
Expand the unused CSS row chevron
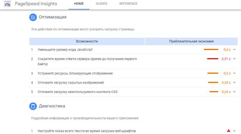pyautogui.click(x=234, y=92)
